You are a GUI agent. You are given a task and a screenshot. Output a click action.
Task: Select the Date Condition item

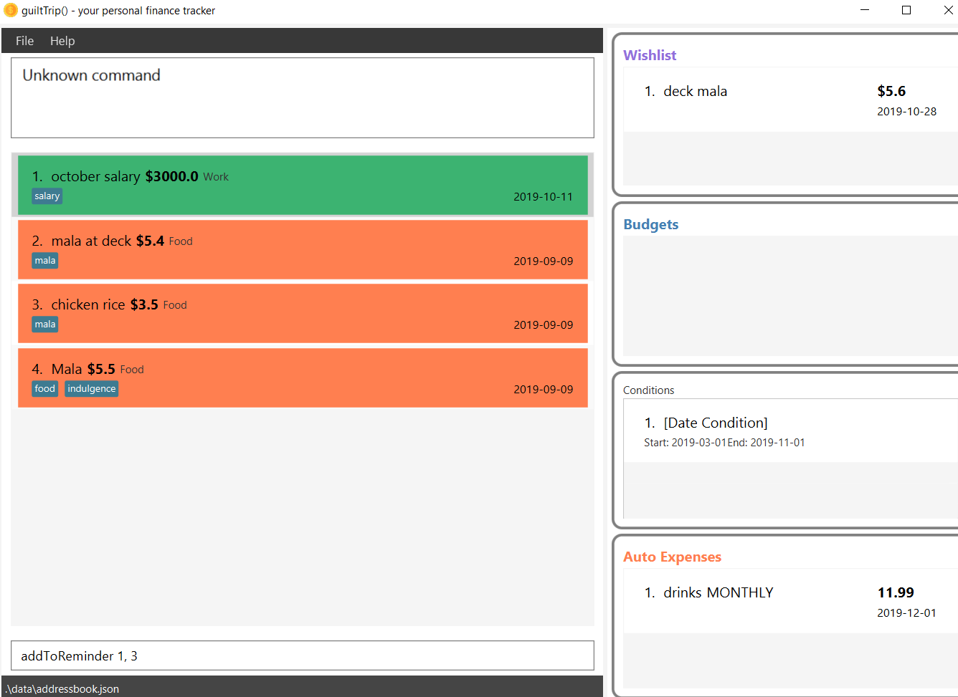(791, 431)
